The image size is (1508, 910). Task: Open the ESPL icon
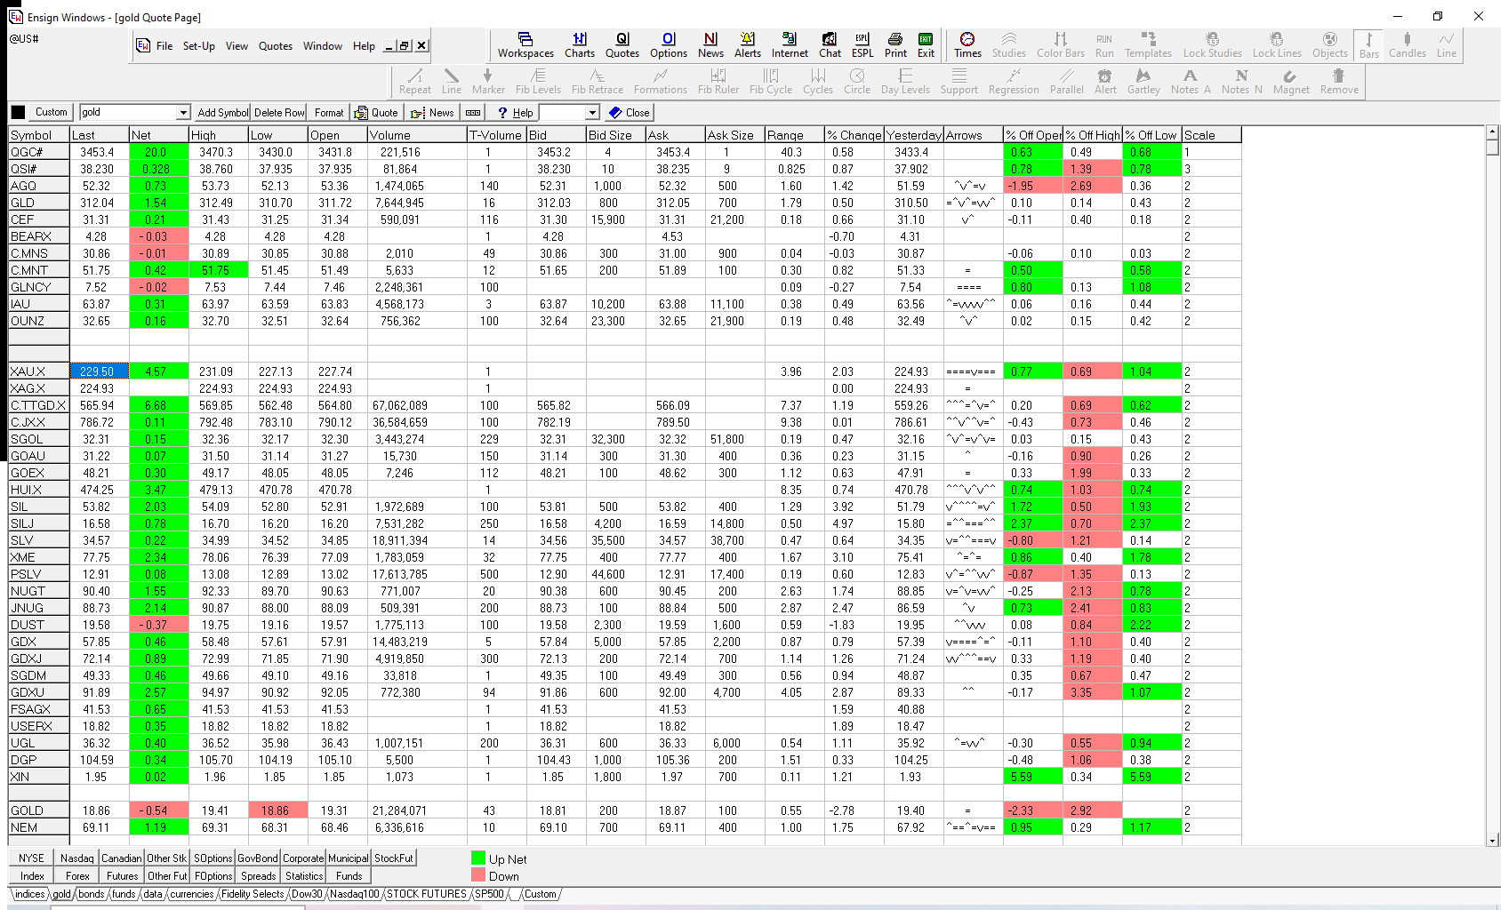862,45
